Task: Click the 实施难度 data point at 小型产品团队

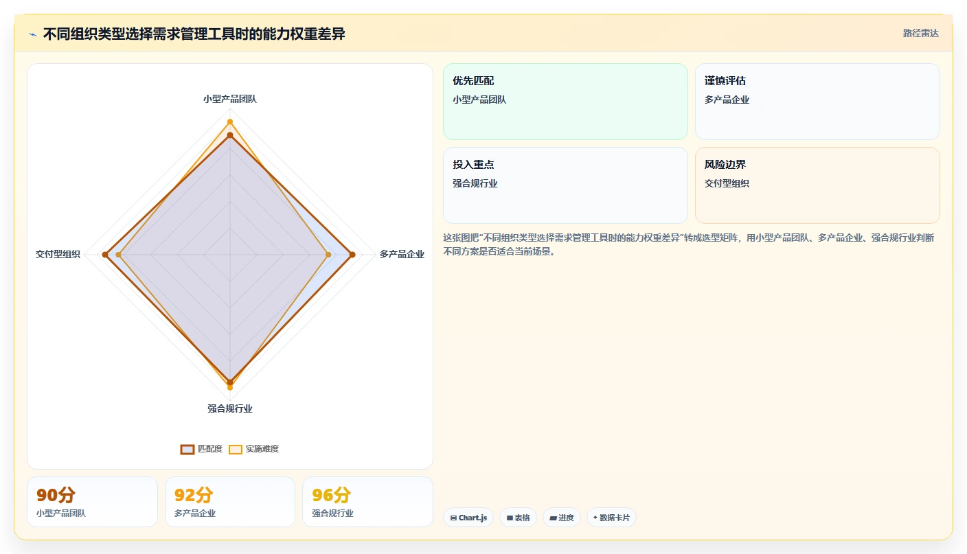Action: 230,122
